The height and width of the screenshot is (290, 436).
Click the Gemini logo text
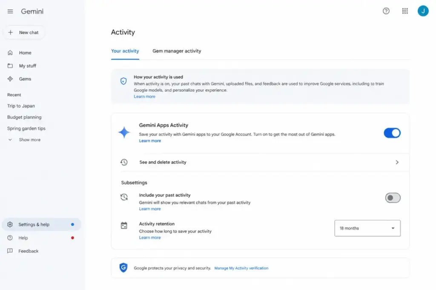pyautogui.click(x=32, y=11)
